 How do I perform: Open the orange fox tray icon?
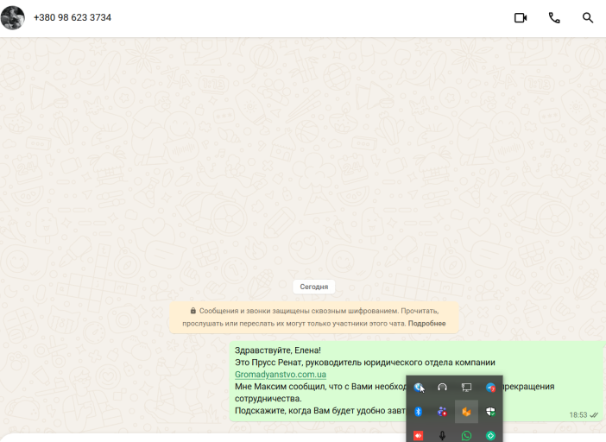(466, 412)
